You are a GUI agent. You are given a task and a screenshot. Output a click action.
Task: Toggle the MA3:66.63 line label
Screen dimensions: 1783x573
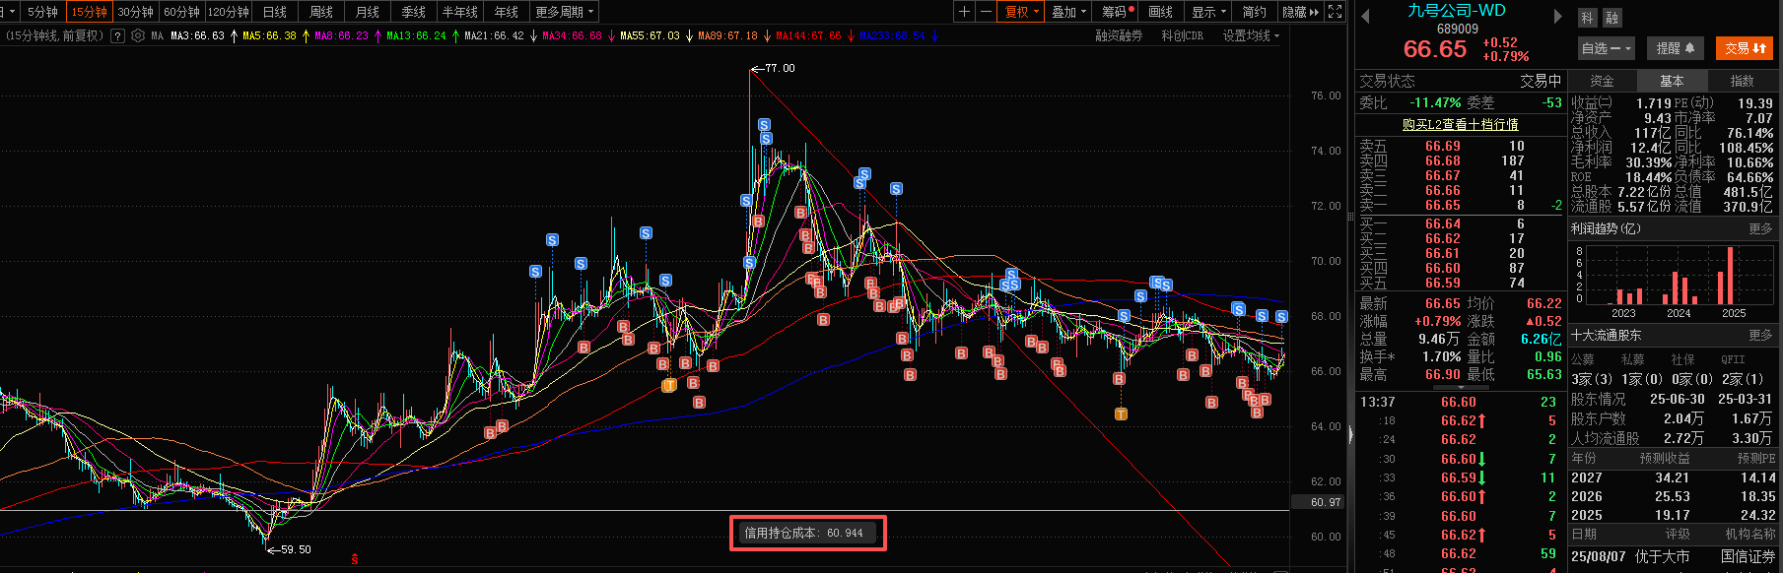[197, 35]
